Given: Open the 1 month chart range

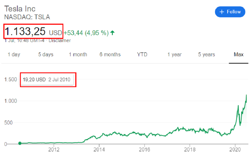Looking at the screenshot, I should (78, 55).
